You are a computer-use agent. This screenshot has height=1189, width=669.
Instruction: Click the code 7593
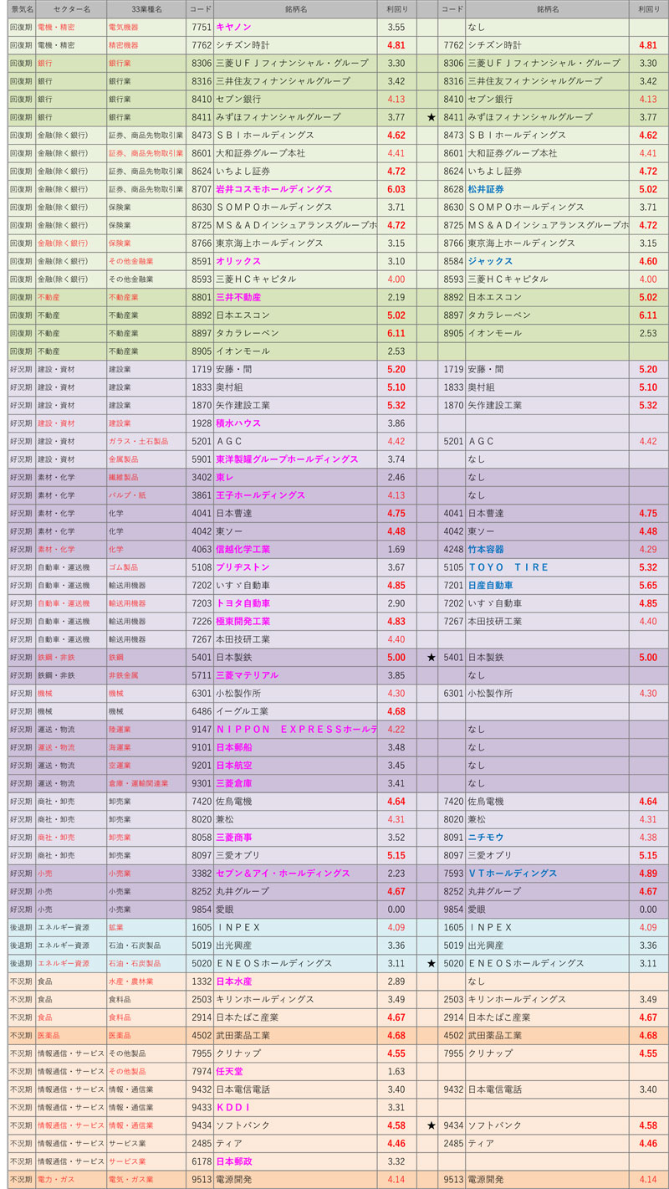tap(452, 873)
